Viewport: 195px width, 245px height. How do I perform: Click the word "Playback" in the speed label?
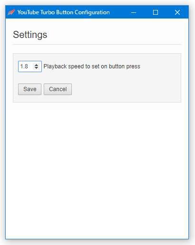pyautogui.click(x=55, y=66)
